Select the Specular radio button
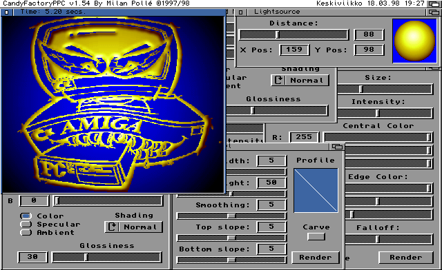The image size is (442, 270). (x=26, y=224)
